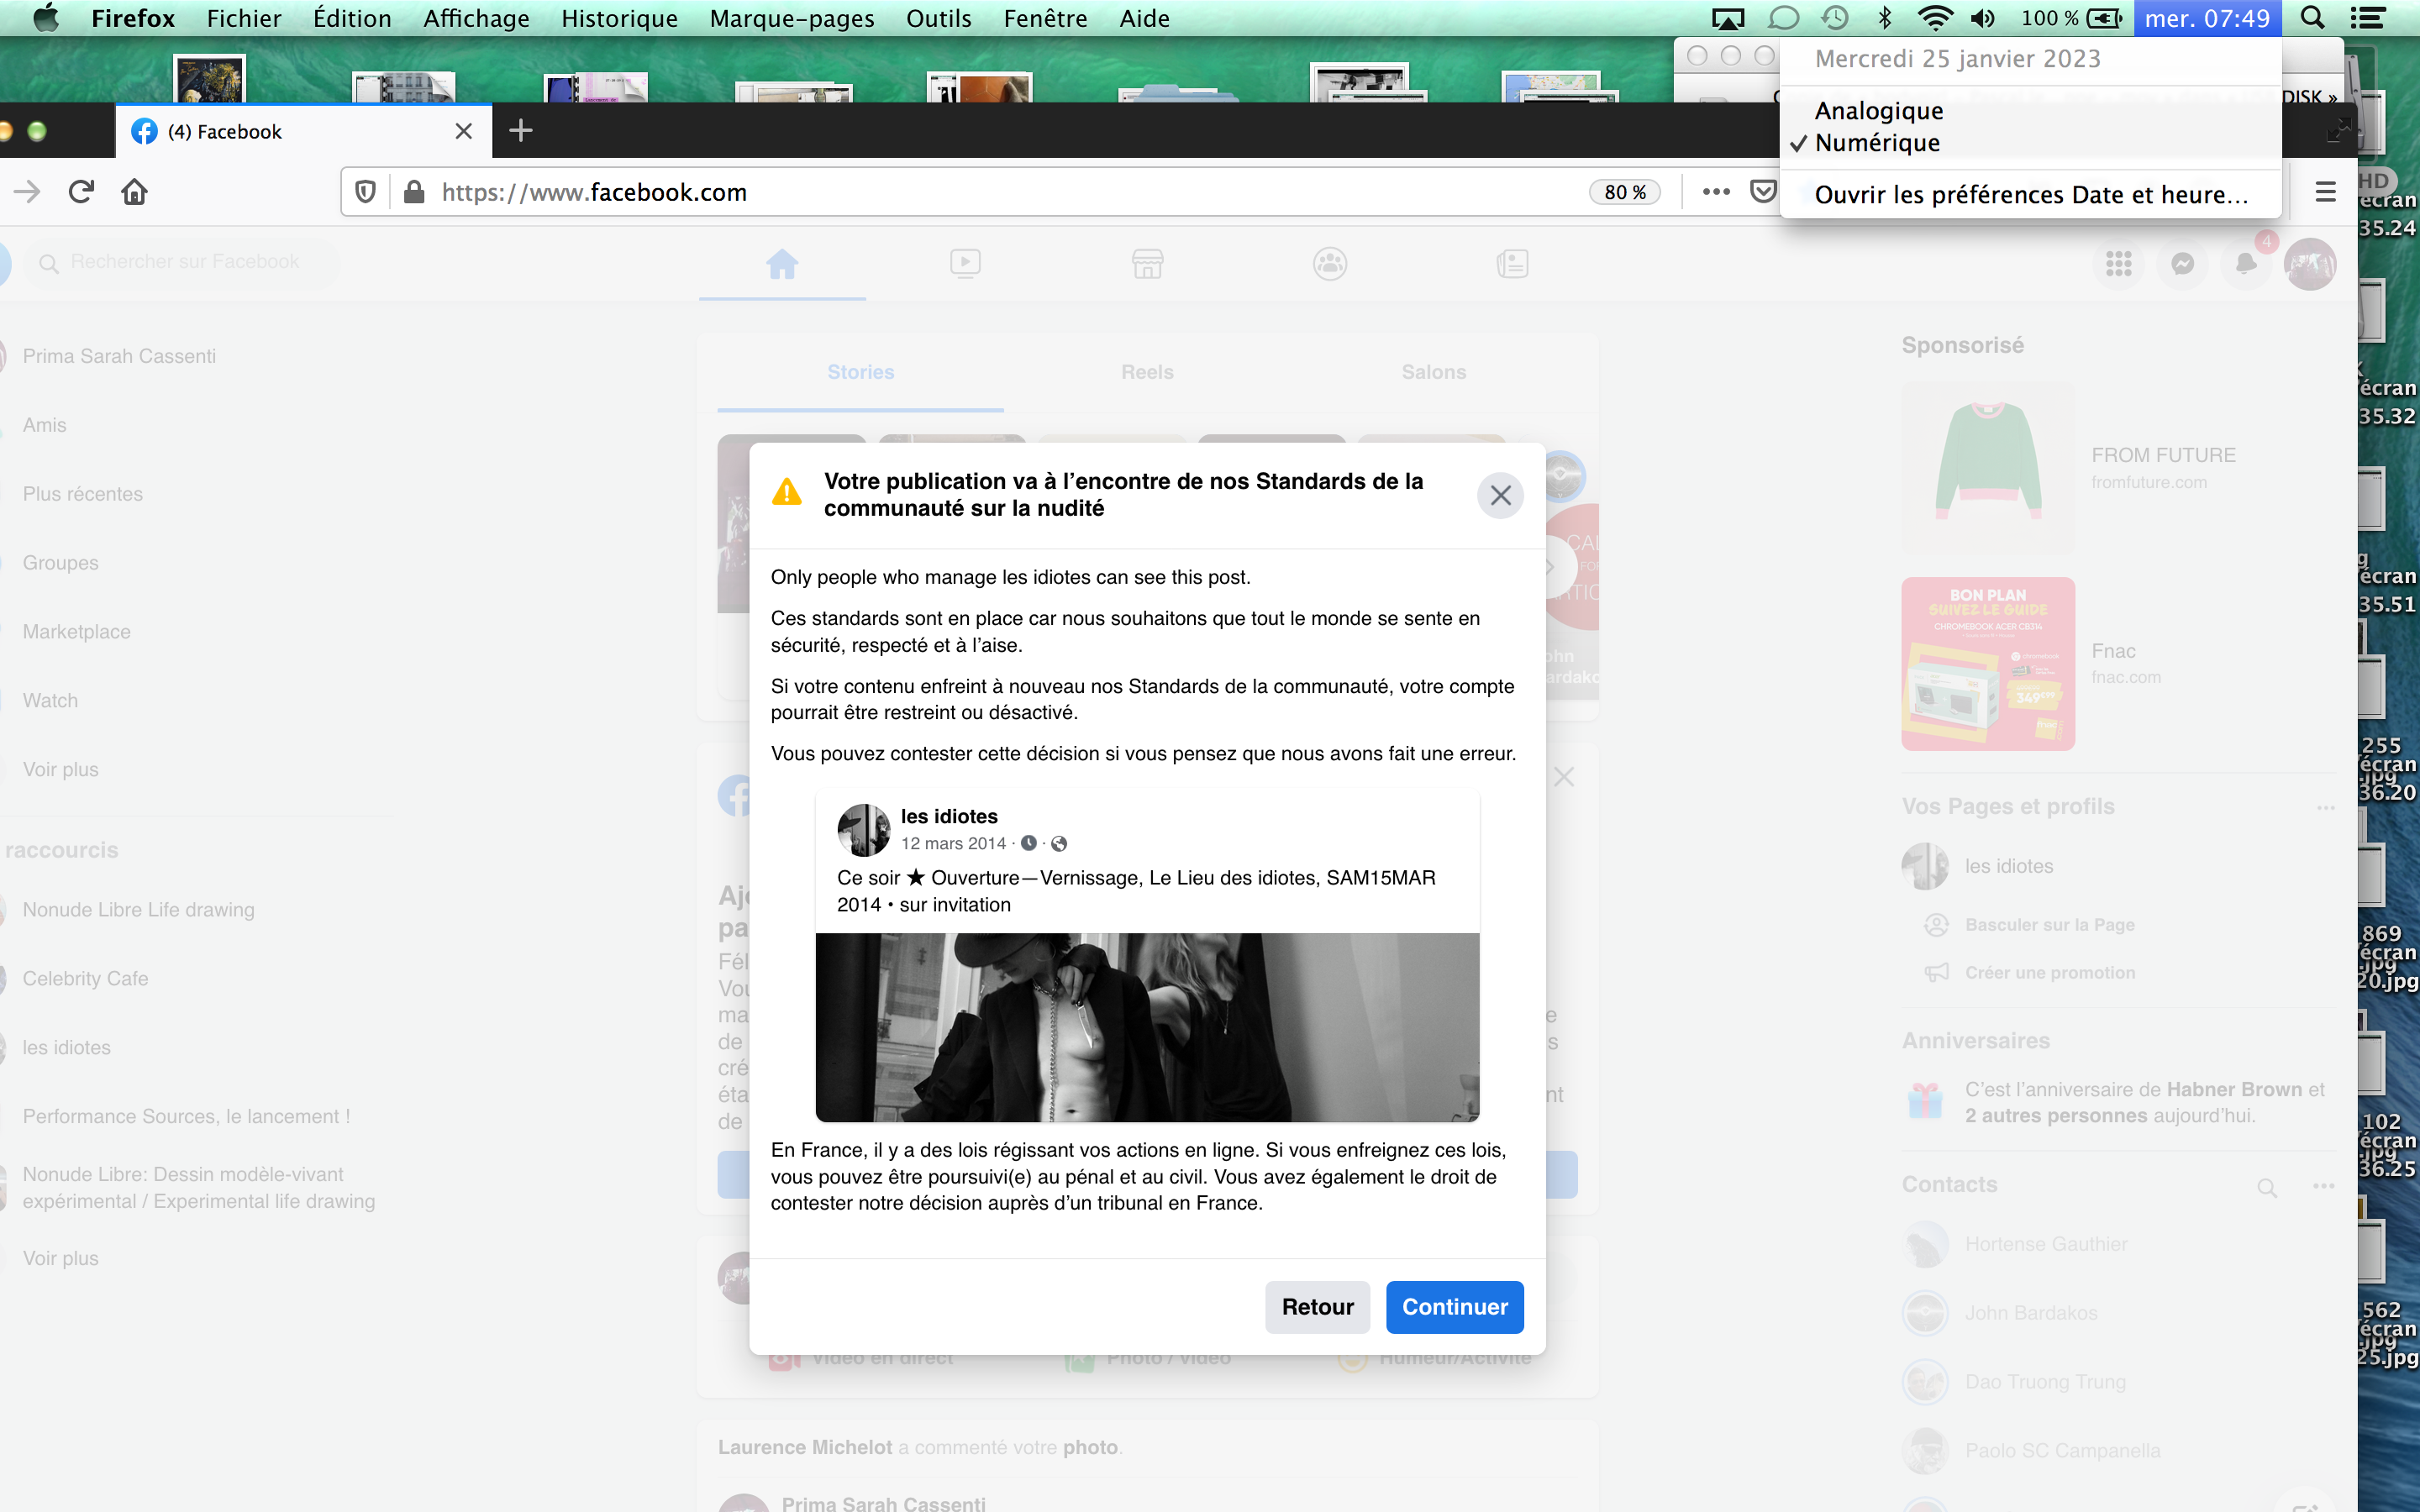Close the nudity standards dialog
Screen dimensions: 2420x1512
1500,495
